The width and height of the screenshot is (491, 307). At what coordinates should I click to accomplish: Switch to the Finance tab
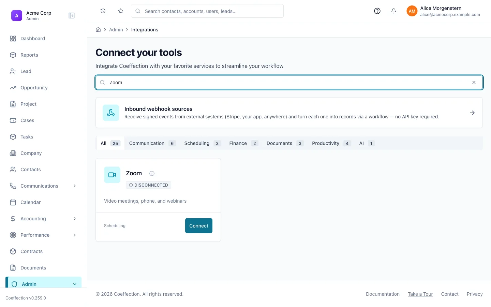pos(244,143)
